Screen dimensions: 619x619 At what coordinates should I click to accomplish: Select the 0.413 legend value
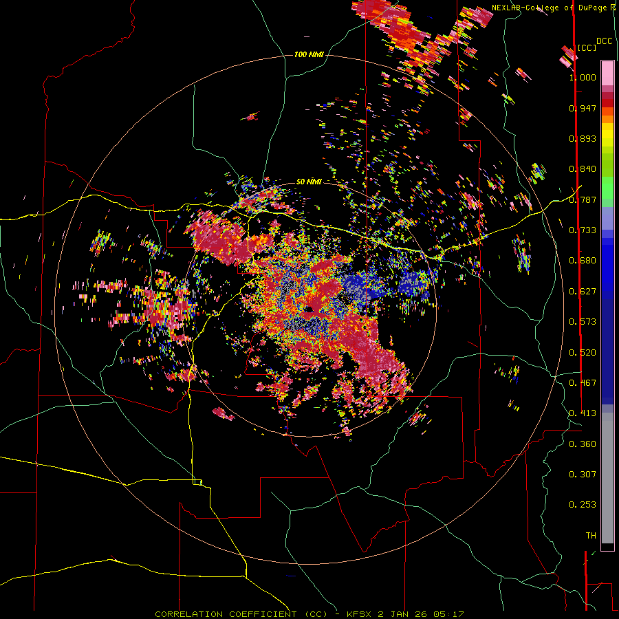(583, 413)
